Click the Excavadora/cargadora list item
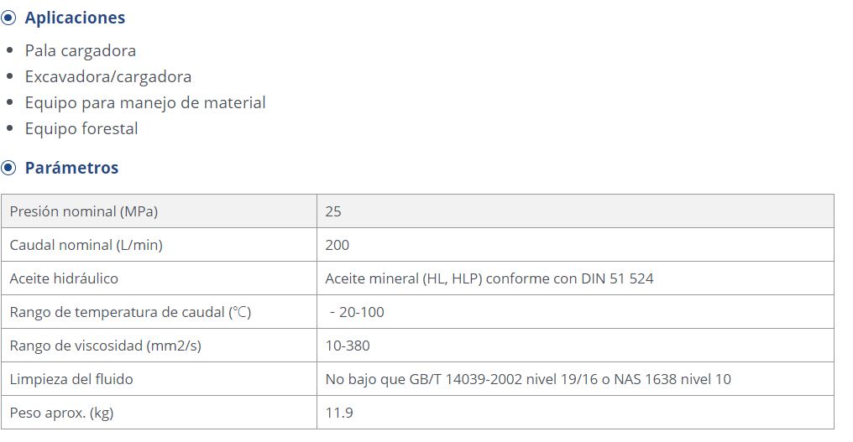The width and height of the screenshot is (853, 442). coord(108,76)
